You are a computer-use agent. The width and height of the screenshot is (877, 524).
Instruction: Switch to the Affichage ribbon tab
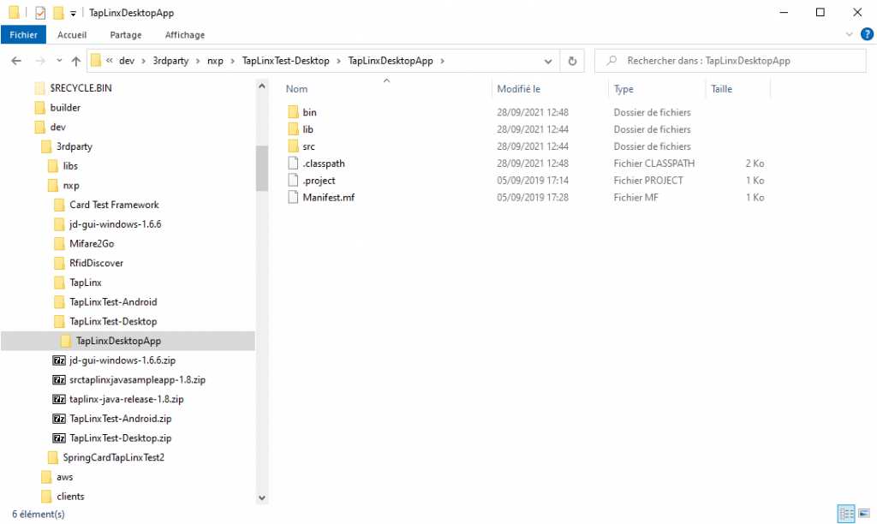click(x=185, y=34)
